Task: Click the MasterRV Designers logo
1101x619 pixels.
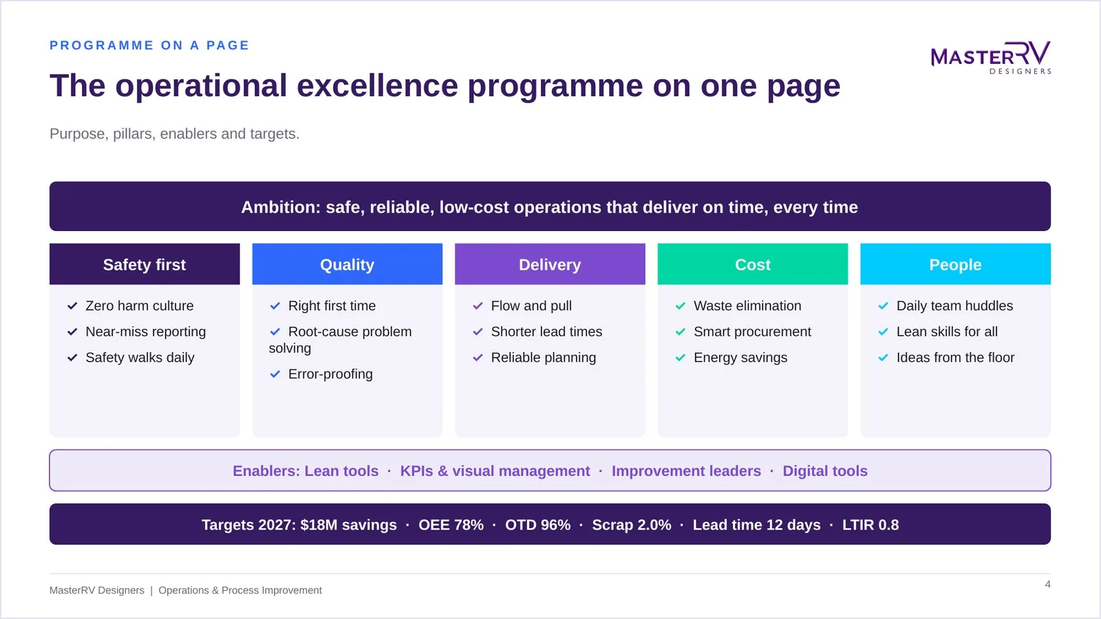Action: 991,57
